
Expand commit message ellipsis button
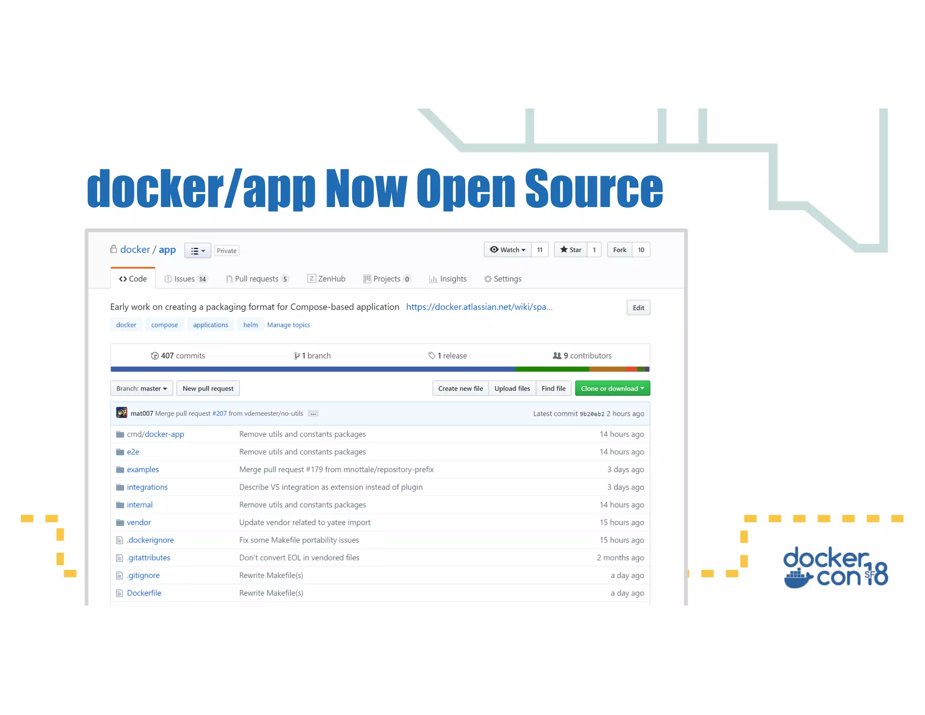pyautogui.click(x=313, y=414)
